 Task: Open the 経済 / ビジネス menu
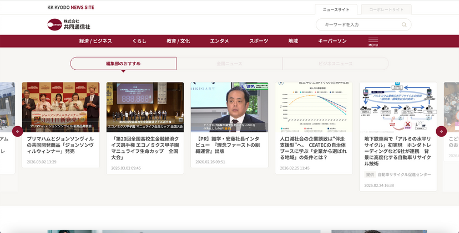[95, 41]
